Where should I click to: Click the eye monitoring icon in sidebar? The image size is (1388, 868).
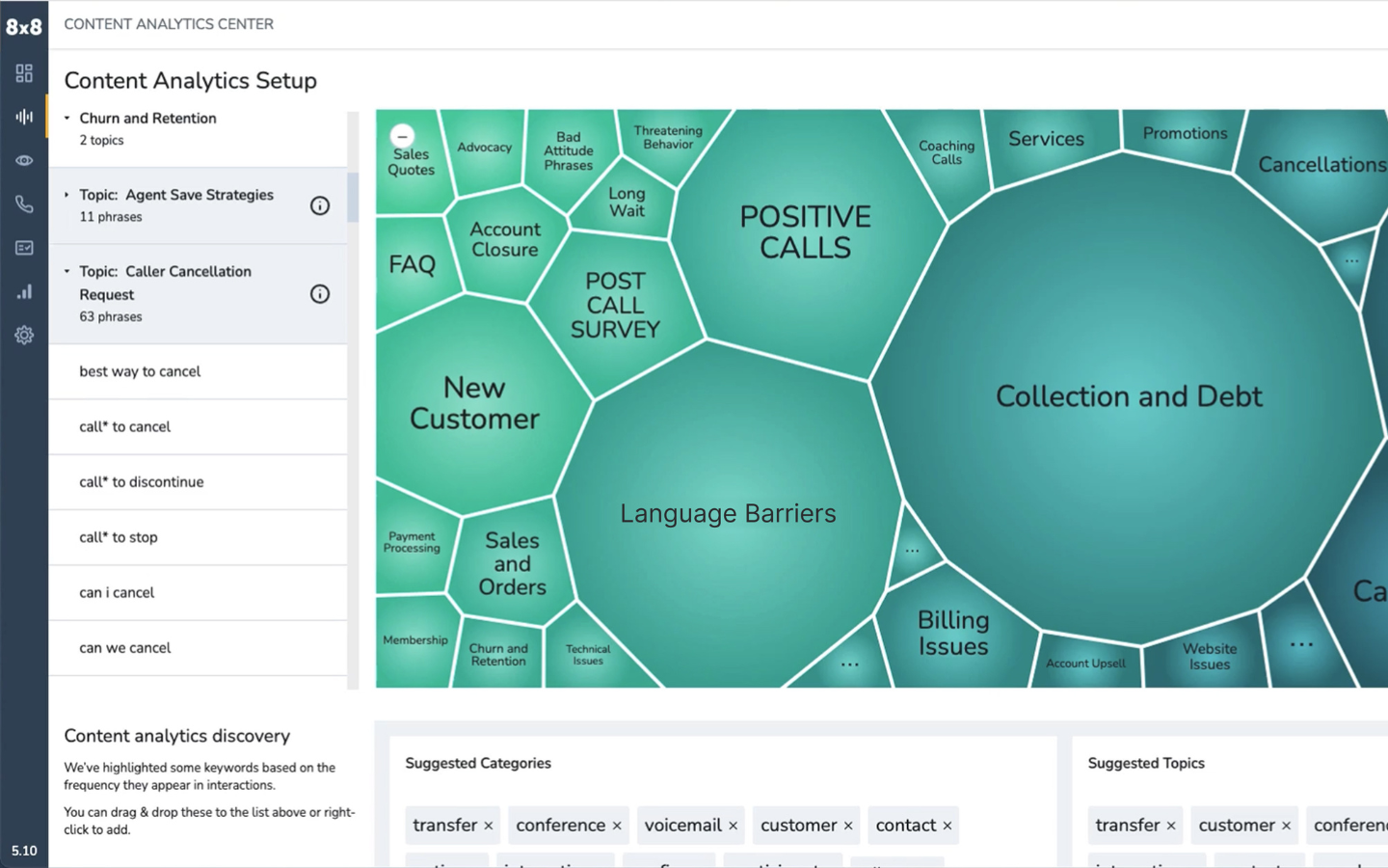(x=24, y=160)
